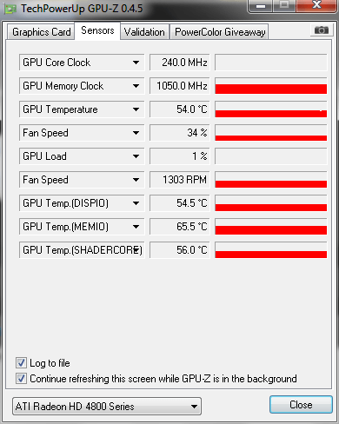Open the PowerColor Giveaway tab

[x=220, y=32]
